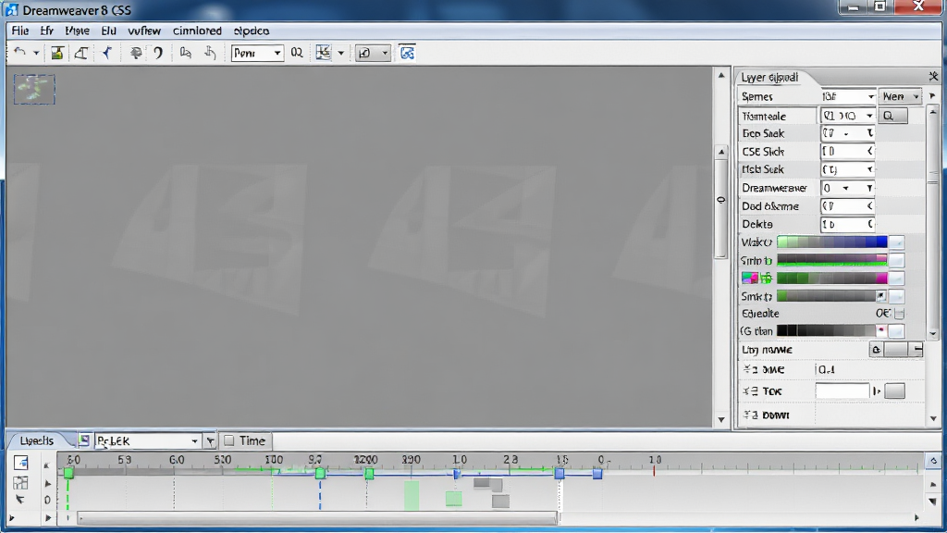Click the gray button right of 'Tok' field
This screenshot has height=533, width=947.
895,391
